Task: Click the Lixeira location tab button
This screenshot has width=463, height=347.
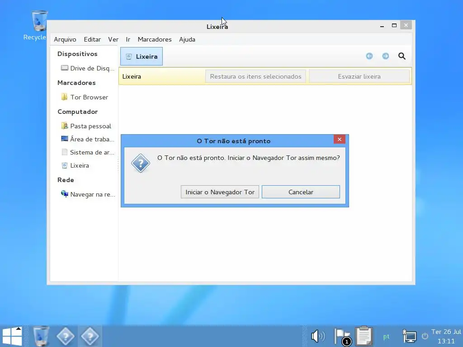Action: [x=142, y=56]
